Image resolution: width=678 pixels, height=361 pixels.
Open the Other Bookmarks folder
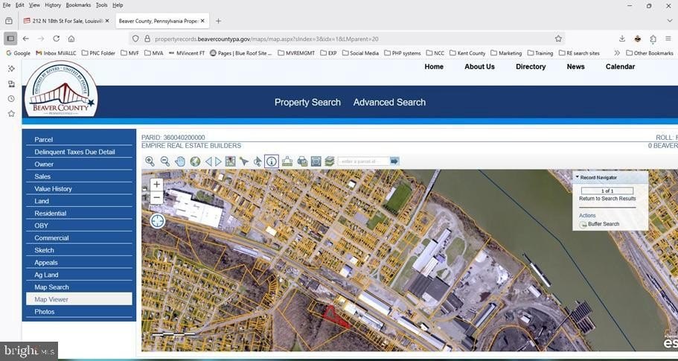(x=649, y=53)
